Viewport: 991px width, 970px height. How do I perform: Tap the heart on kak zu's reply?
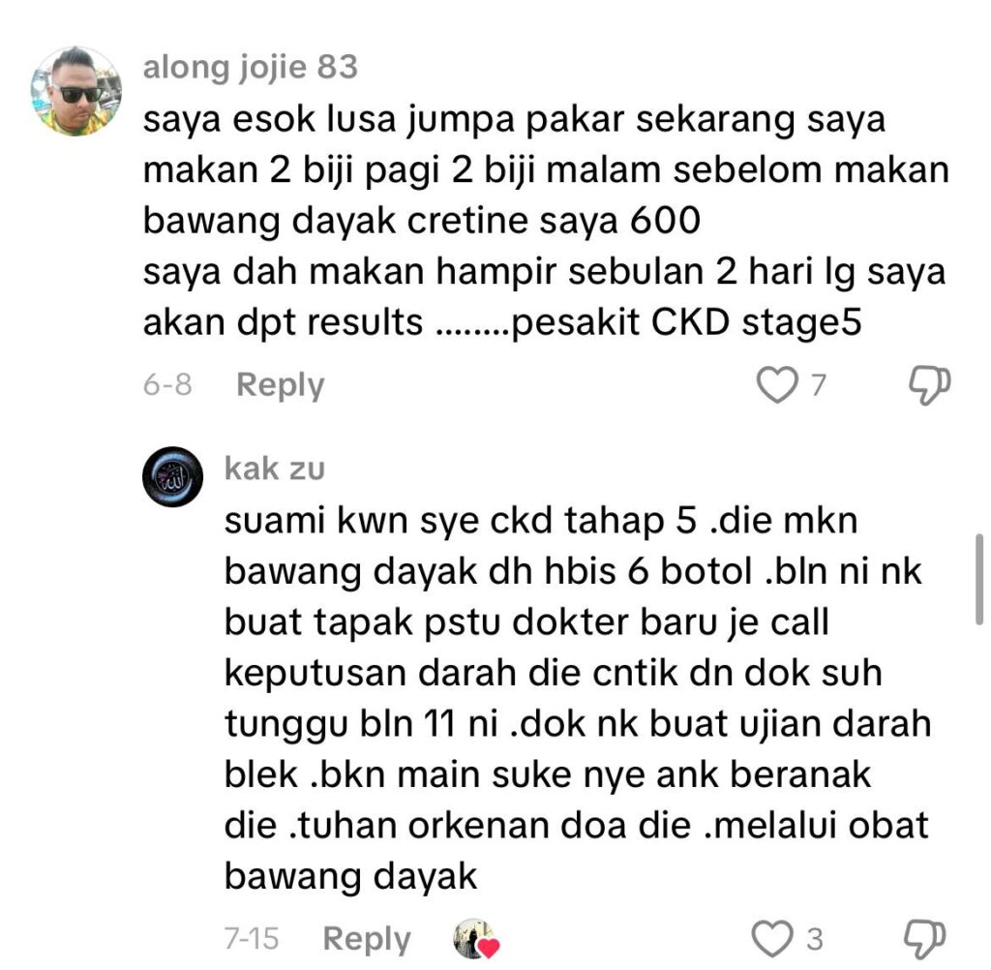(x=771, y=939)
